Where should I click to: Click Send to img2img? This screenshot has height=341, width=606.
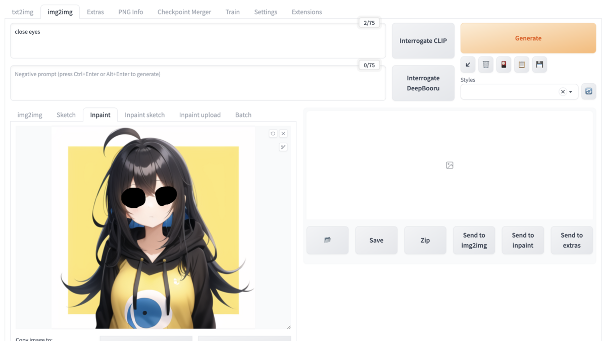[x=474, y=240]
